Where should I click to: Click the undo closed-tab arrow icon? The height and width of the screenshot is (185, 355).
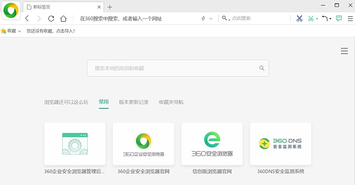coord(325,19)
